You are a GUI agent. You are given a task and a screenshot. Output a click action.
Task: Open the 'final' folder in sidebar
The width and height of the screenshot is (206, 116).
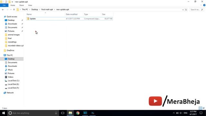click(10, 38)
